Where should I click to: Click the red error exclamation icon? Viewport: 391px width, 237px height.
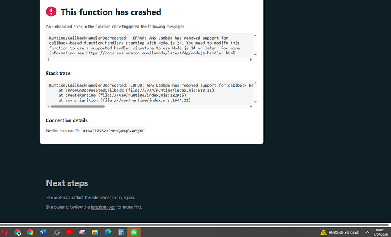pos(51,12)
